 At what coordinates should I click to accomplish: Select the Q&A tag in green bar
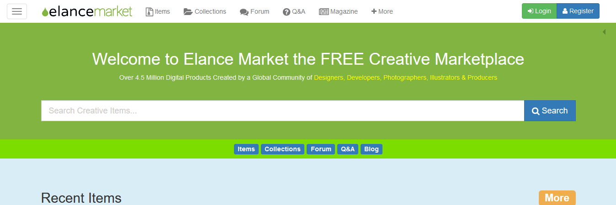coord(348,149)
